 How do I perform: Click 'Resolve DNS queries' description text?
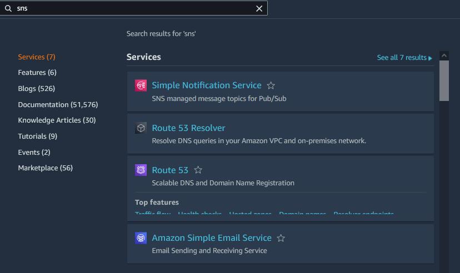tap(259, 140)
